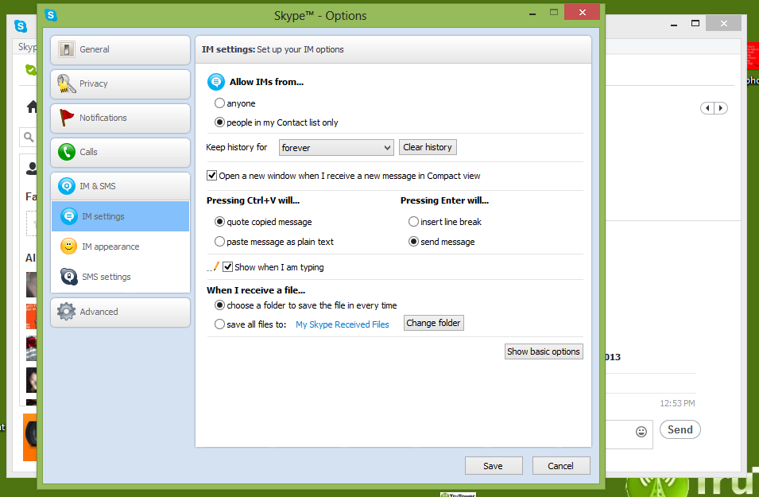Set Enter to send message
759x497 pixels.
coord(441,242)
